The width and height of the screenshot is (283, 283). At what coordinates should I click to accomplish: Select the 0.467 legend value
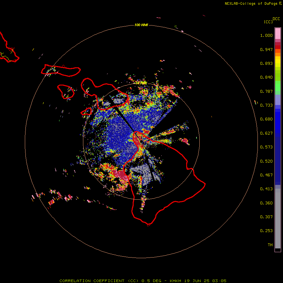tap(266, 175)
